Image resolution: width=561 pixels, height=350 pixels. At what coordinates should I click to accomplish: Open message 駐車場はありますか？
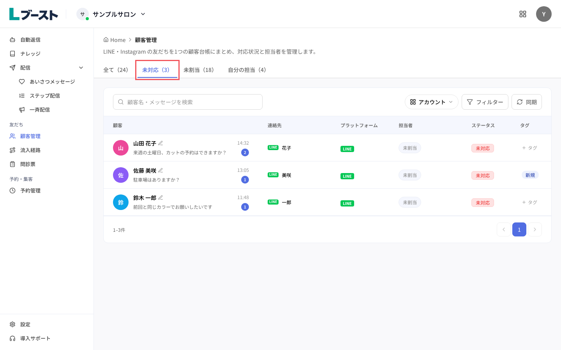(157, 180)
